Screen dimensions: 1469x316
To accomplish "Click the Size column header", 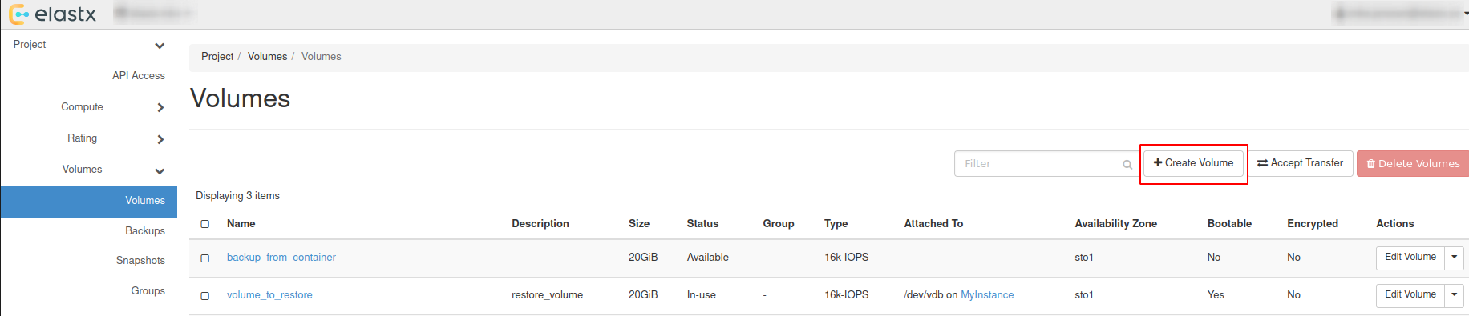I will [639, 224].
